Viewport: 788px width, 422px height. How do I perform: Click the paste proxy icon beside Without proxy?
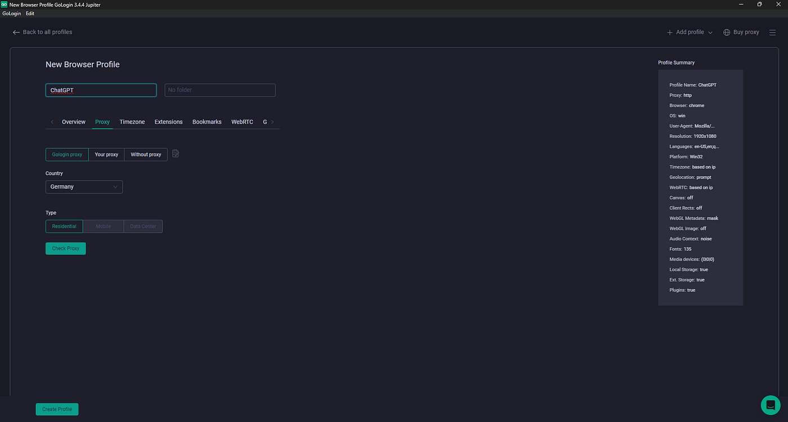(x=176, y=154)
